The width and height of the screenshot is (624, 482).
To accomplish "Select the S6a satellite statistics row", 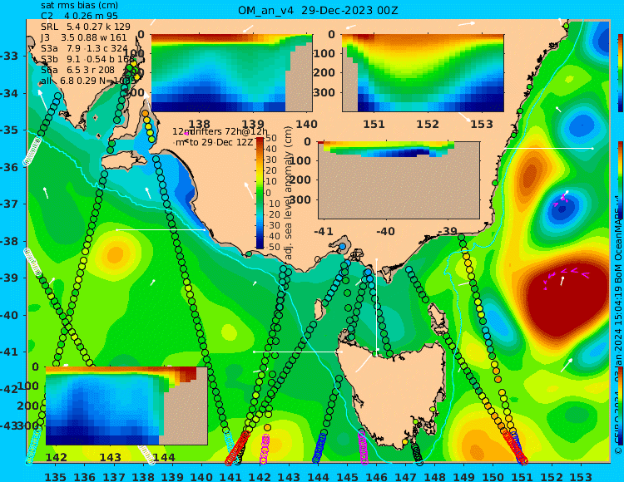I will pos(77,70).
